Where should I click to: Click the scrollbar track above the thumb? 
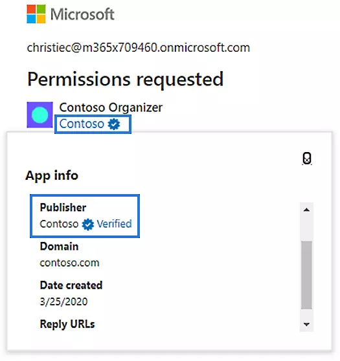point(306,228)
